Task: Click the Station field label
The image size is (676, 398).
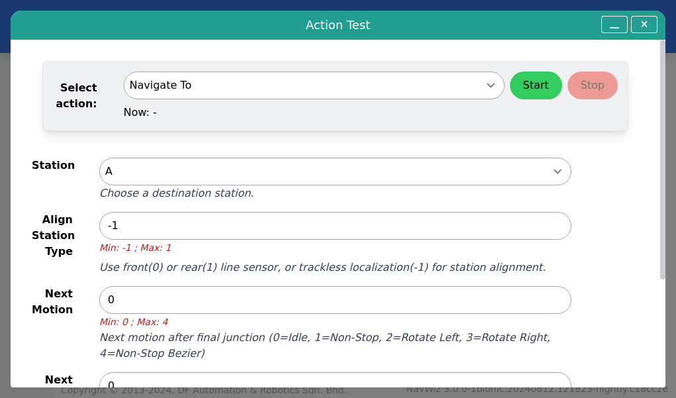Action: (53, 166)
